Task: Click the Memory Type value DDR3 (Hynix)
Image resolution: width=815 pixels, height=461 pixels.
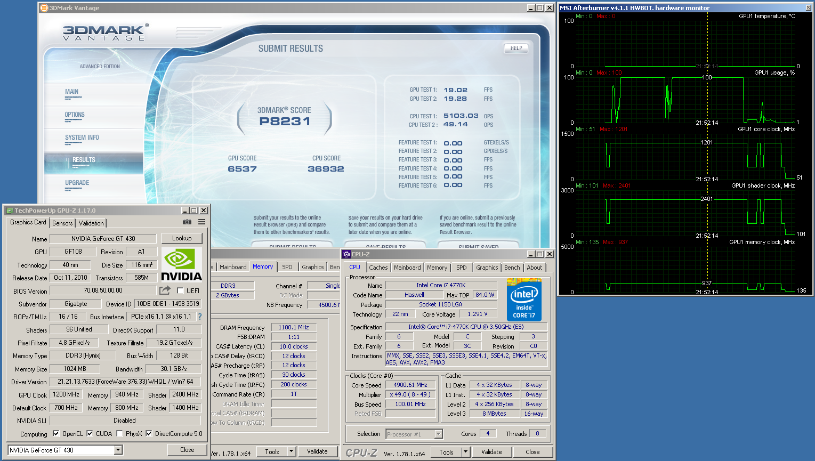Action: [x=83, y=355]
